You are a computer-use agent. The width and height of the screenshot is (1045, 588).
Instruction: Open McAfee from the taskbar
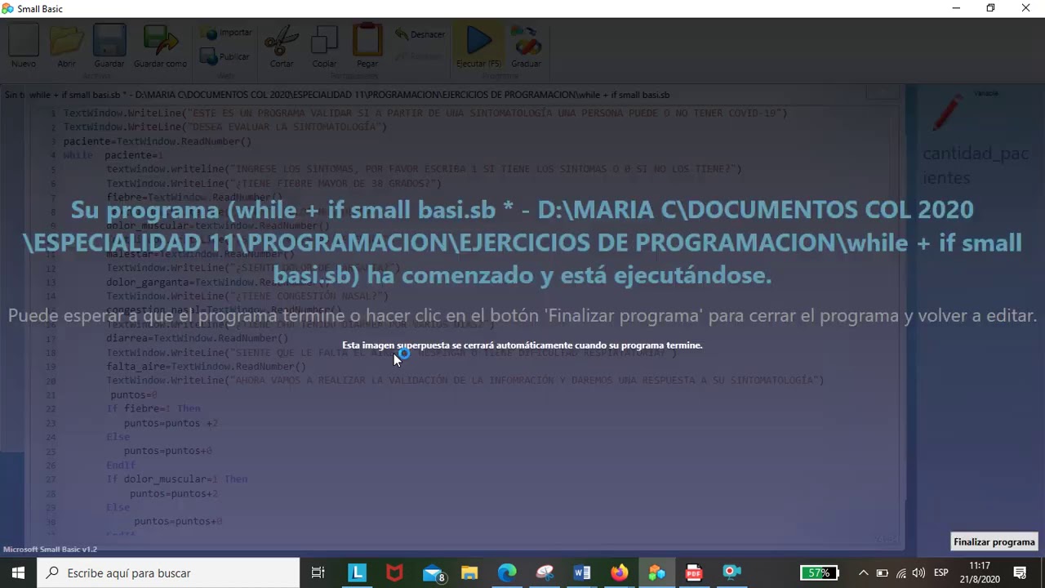(x=394, y=573)
